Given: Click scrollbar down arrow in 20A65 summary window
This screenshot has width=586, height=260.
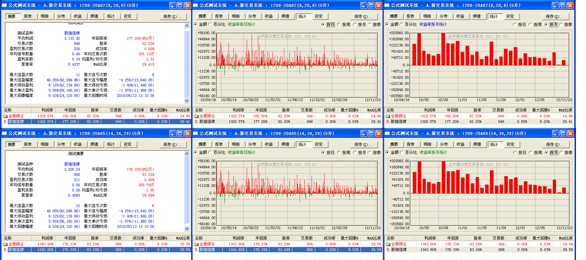Looking at the screenshot, I should coord(187,229).
